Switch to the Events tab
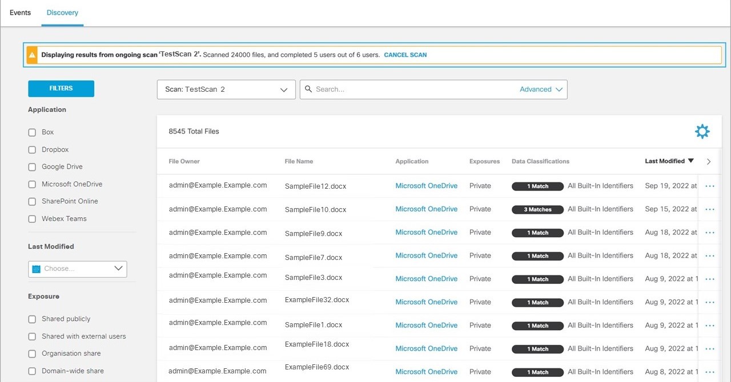The height and width of the screenshot is (382, 731). coord(20,13)
